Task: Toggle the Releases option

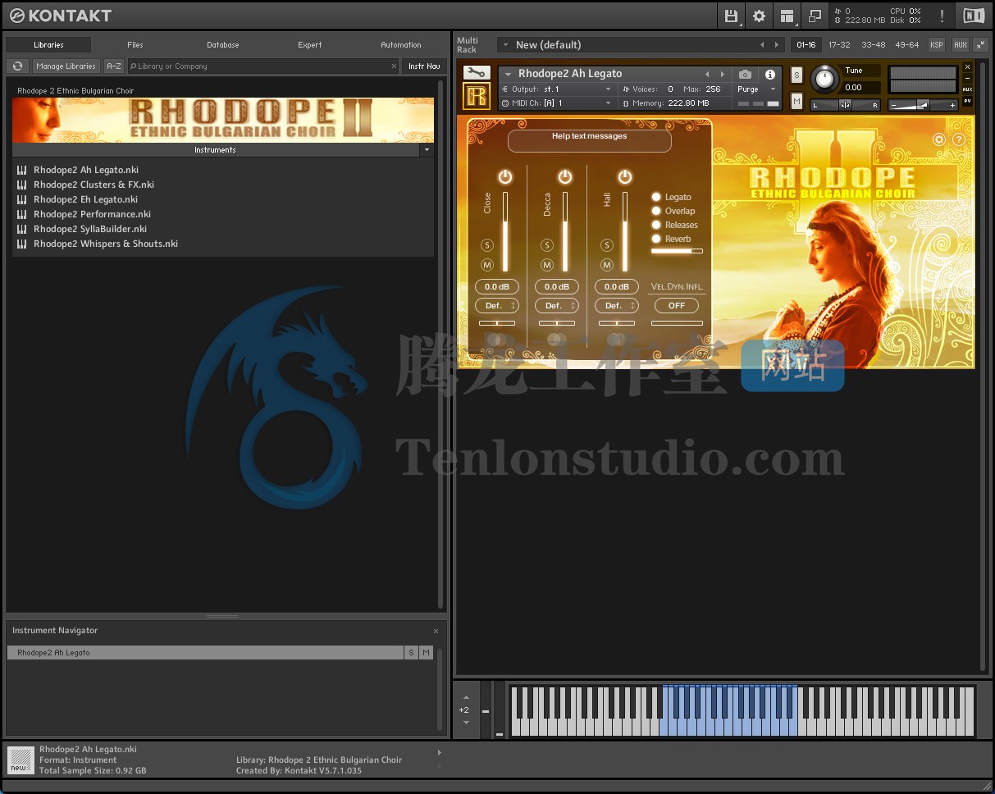Action: [656, 225]
